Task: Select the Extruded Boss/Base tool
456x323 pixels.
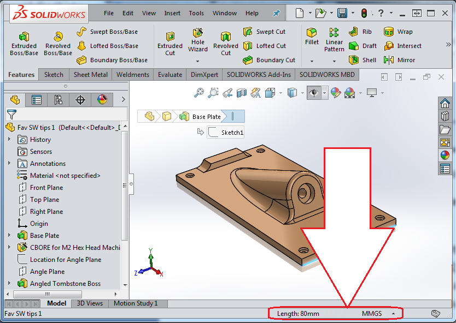Action: pyautogui.click(x=24, y=44)
